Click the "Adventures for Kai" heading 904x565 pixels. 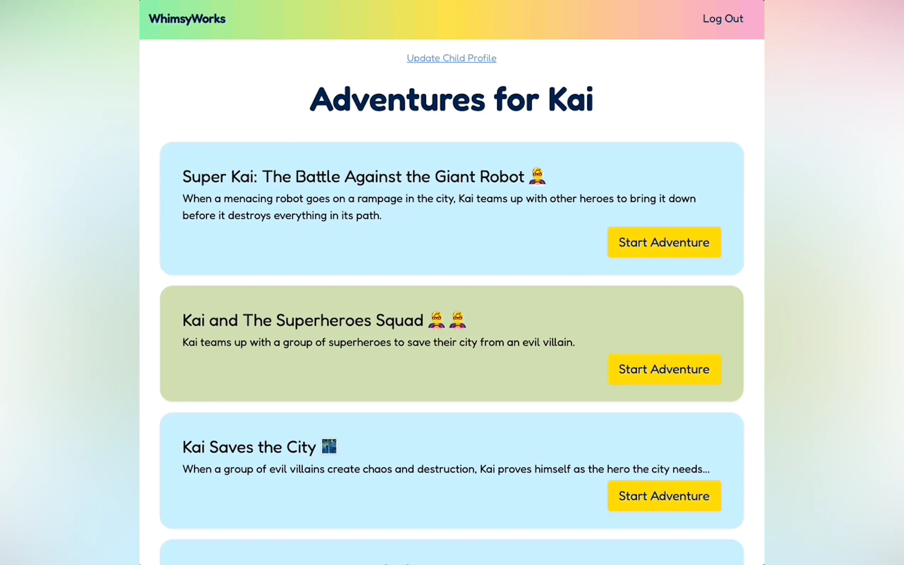451,99
